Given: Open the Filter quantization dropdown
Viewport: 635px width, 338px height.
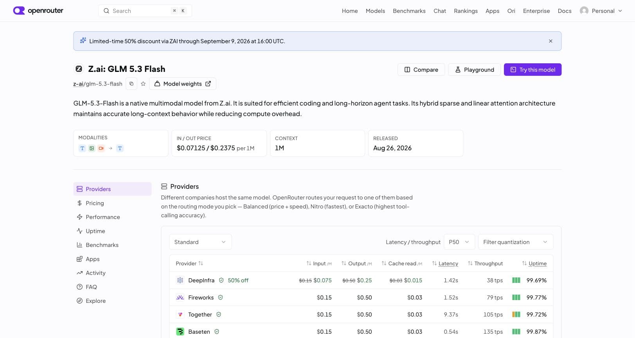Looking at the screenshot, I should (516, 242).
